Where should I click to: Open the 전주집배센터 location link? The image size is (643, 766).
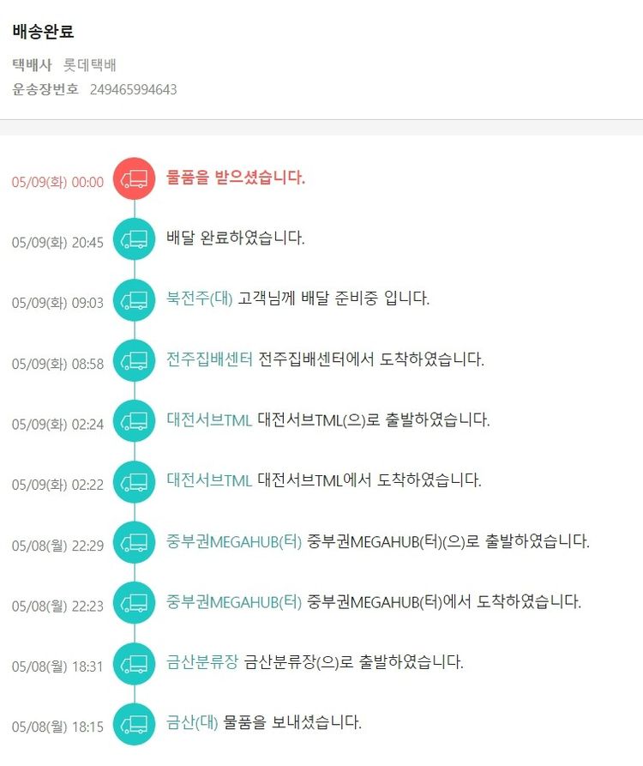pyautogui.click(x=210, y=360)
